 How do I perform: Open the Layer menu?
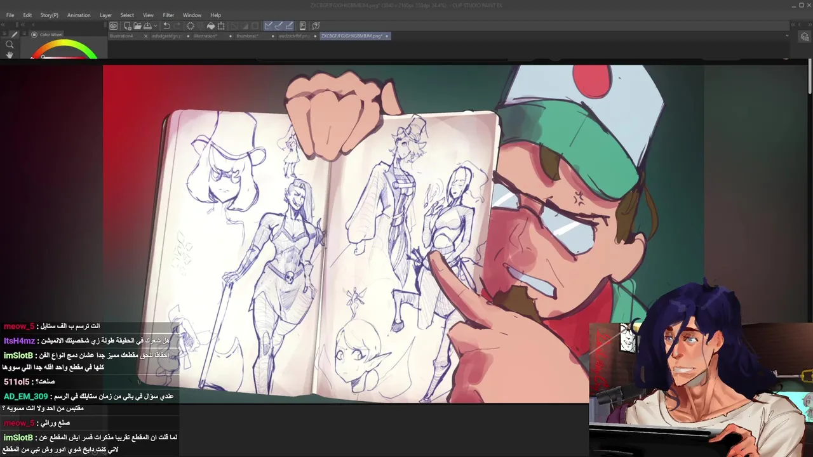coord(105,15)
